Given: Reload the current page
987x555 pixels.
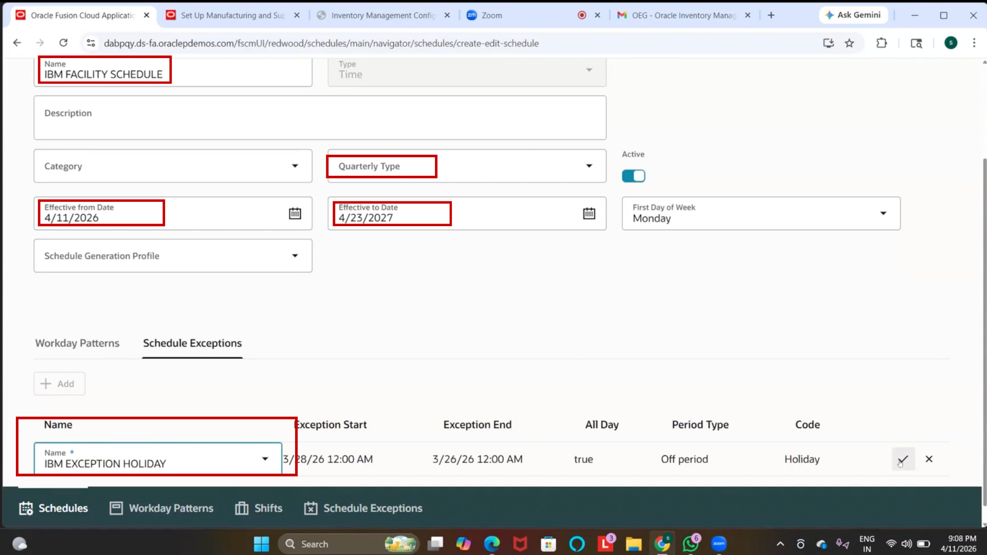Looking at the screenshot, I should point(63,43).
